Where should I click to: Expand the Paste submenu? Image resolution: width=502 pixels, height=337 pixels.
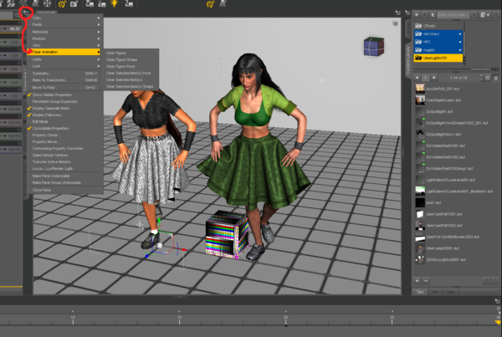[x=64, y=24]
